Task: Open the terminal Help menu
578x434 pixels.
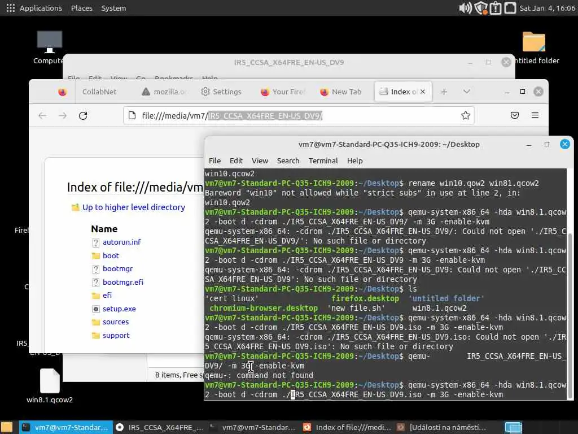Action: (x=354, y=160)
